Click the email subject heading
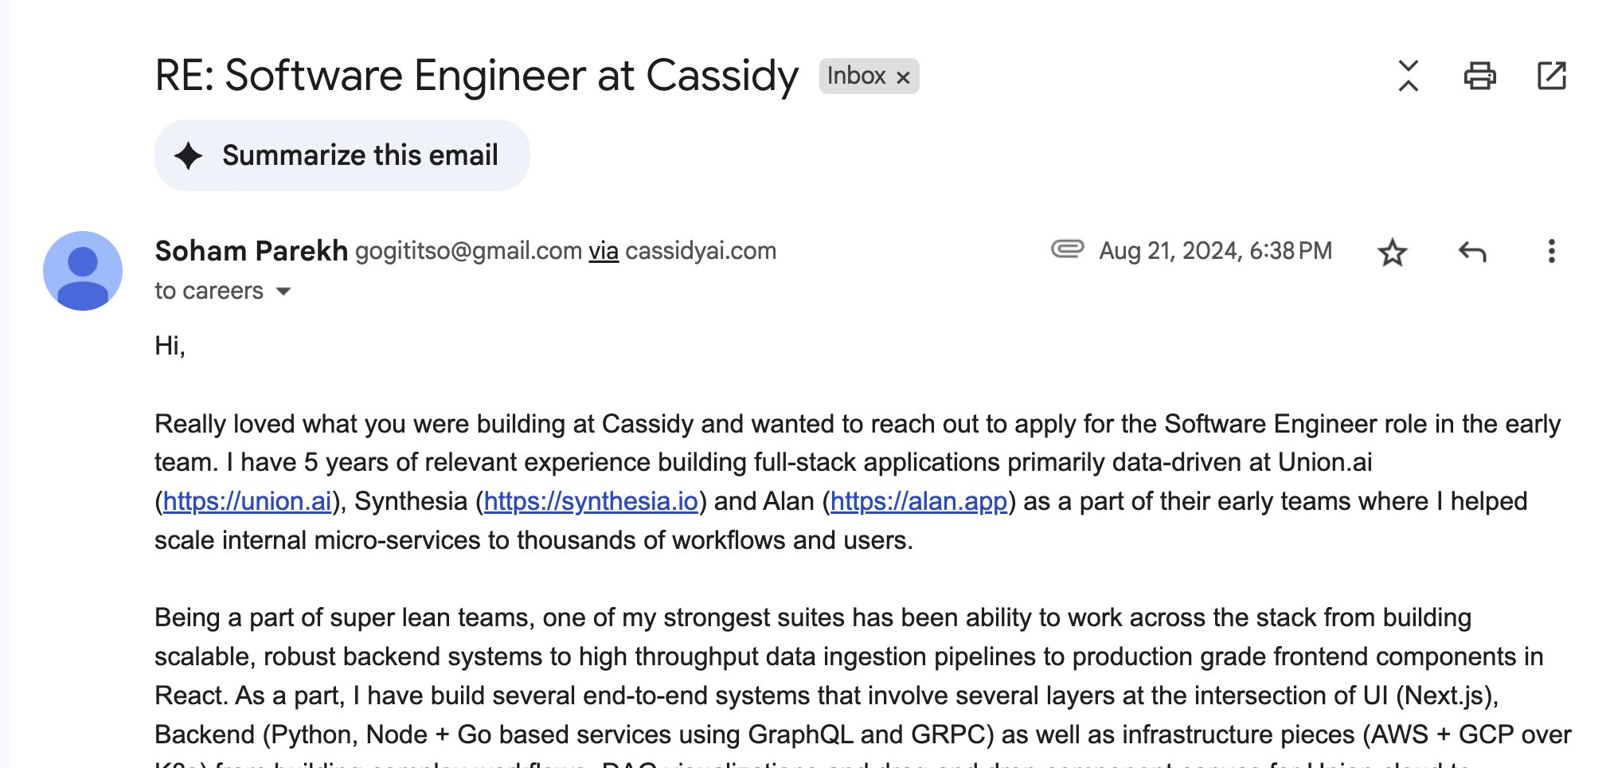The width and height of the screenshot is (1610, 768). [476, 76]
